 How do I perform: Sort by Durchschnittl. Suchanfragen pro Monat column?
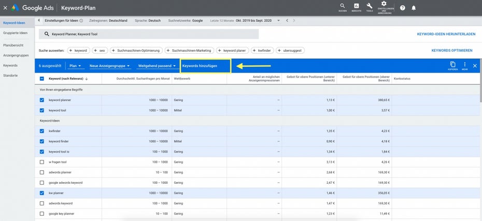click(x=142, y=79)
